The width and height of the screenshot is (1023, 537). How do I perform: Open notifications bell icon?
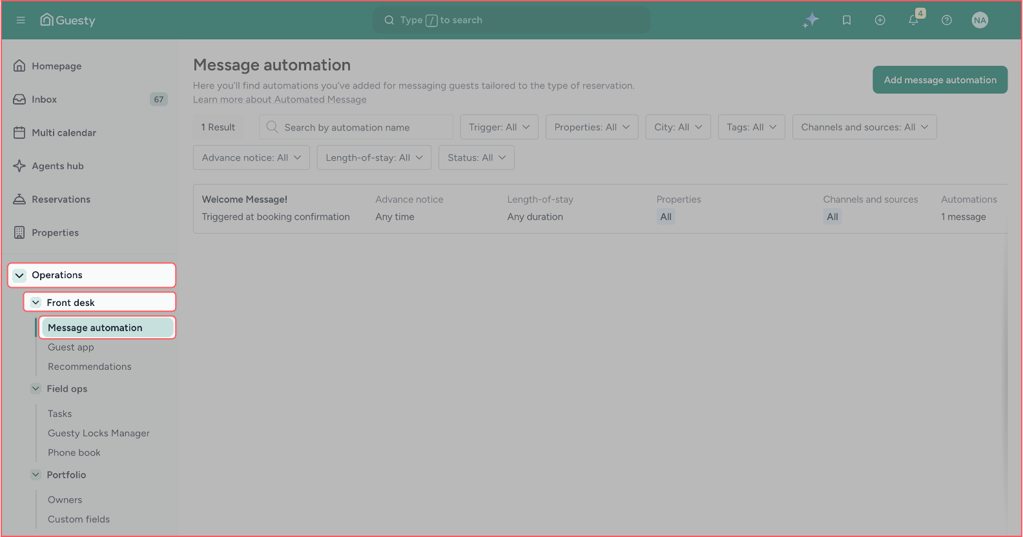[913, 20]
